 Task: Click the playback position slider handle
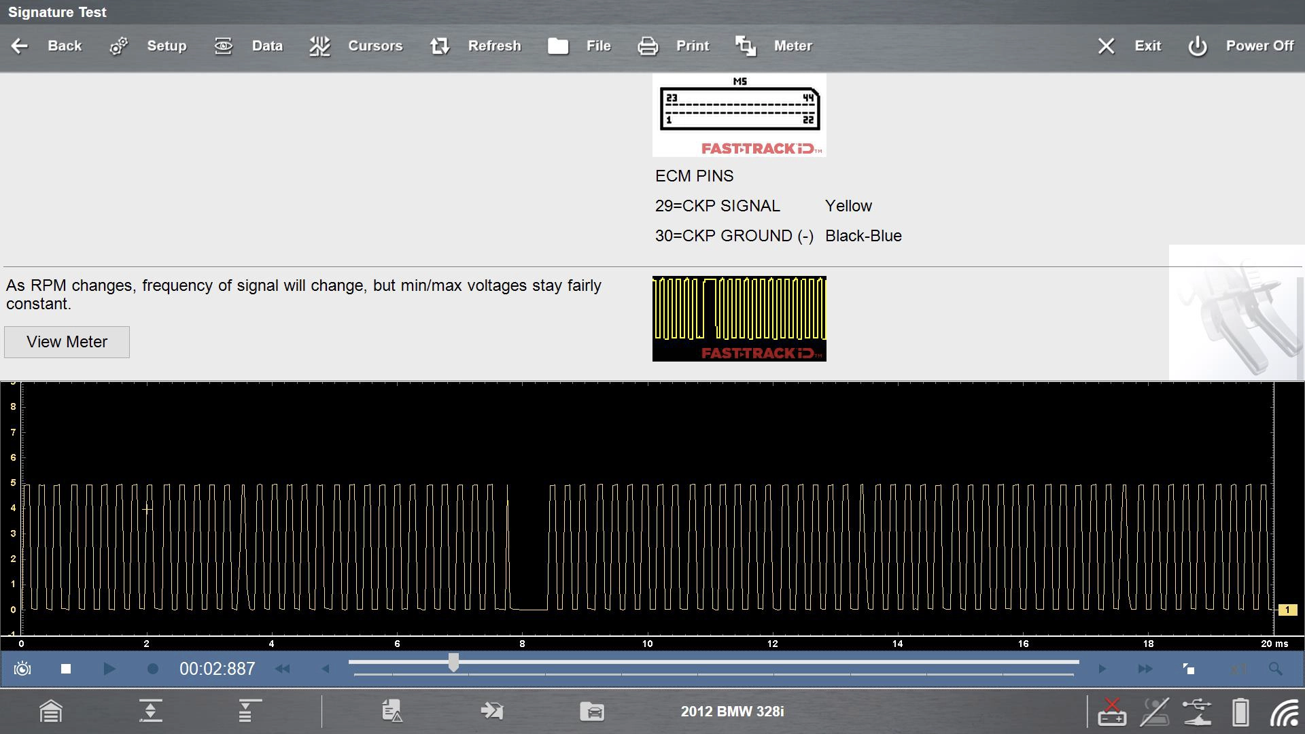453,662
